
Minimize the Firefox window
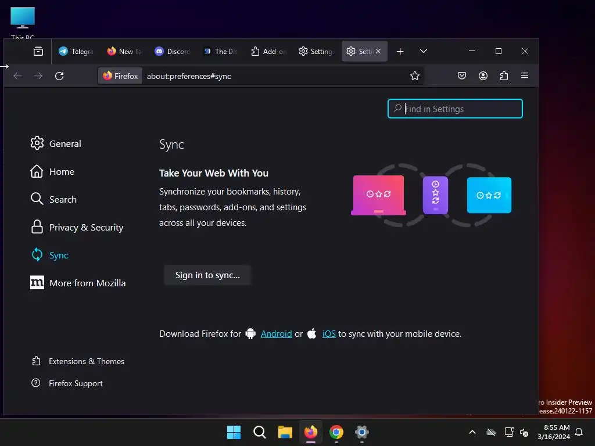pyautogui.click(x=472, y=51)
